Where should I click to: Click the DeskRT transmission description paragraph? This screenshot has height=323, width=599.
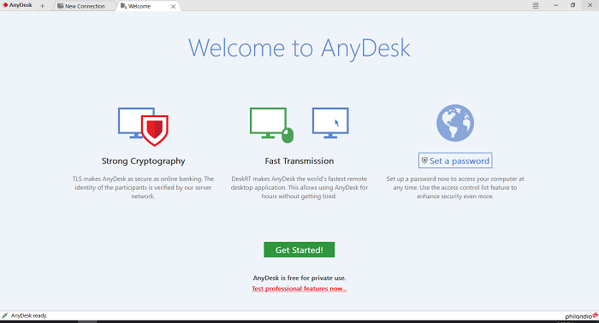pos(299,188)
